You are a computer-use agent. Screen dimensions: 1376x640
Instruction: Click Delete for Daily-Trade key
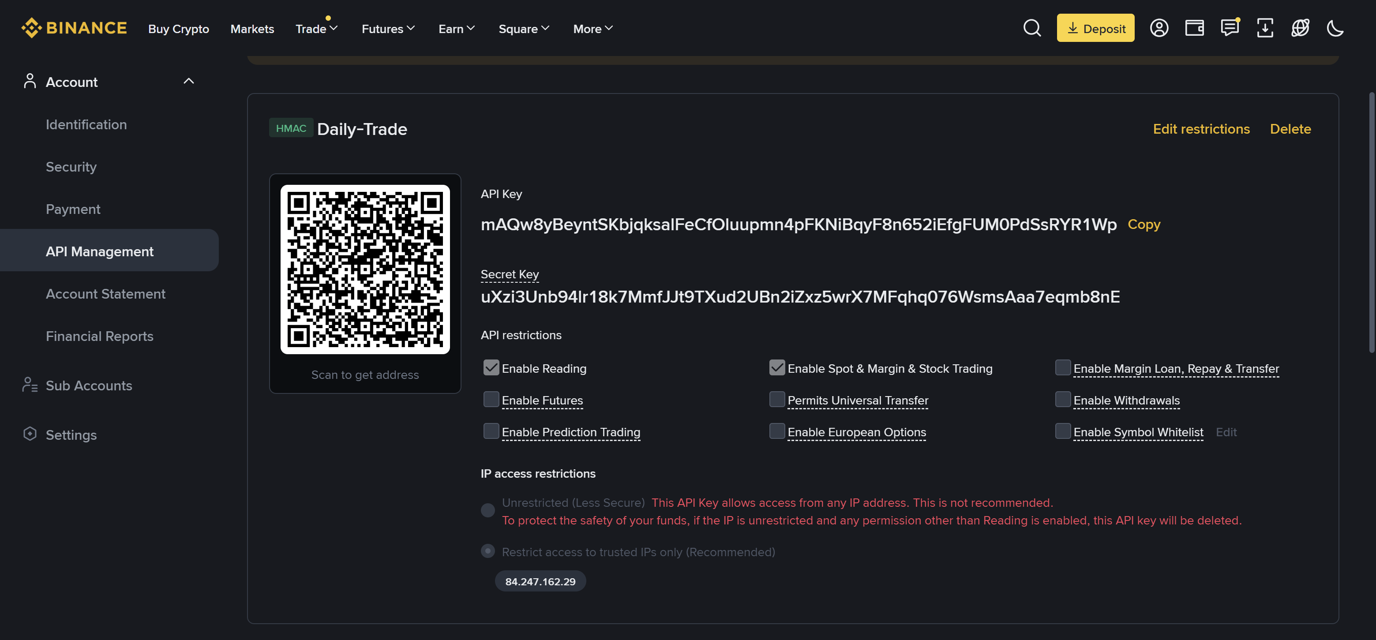point(1290,129)
